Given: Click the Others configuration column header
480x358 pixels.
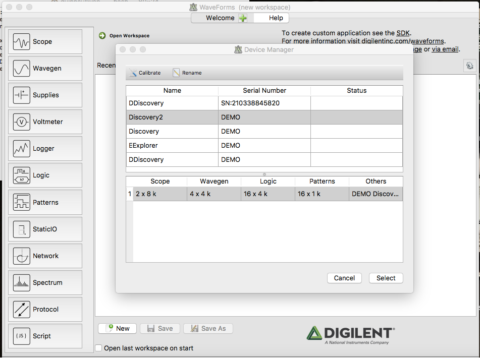Looking at the screenshot, I should [x=376, y=182].
